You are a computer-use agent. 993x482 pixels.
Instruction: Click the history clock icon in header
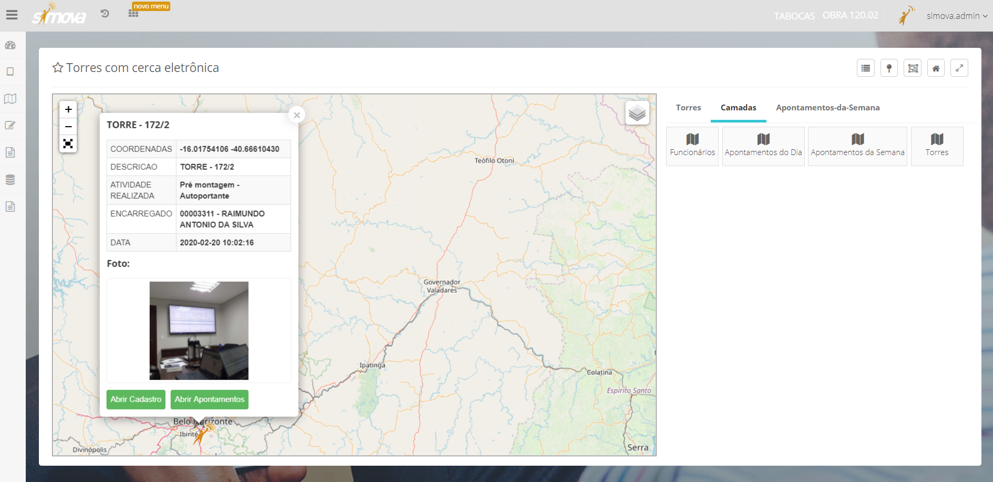pyautogui.click(x=105, y=14)
